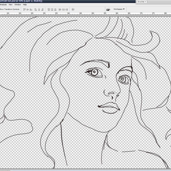Open the View menu
The image size is (171, 171).
pos(11,5)
